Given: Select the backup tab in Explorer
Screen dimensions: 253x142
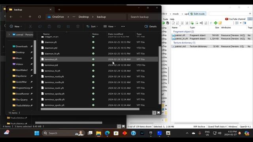Looking at the screenshot, I should 30,9.
